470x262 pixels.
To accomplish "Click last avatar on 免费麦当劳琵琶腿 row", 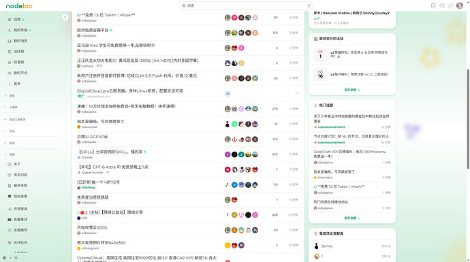I will tap(234, 200).
